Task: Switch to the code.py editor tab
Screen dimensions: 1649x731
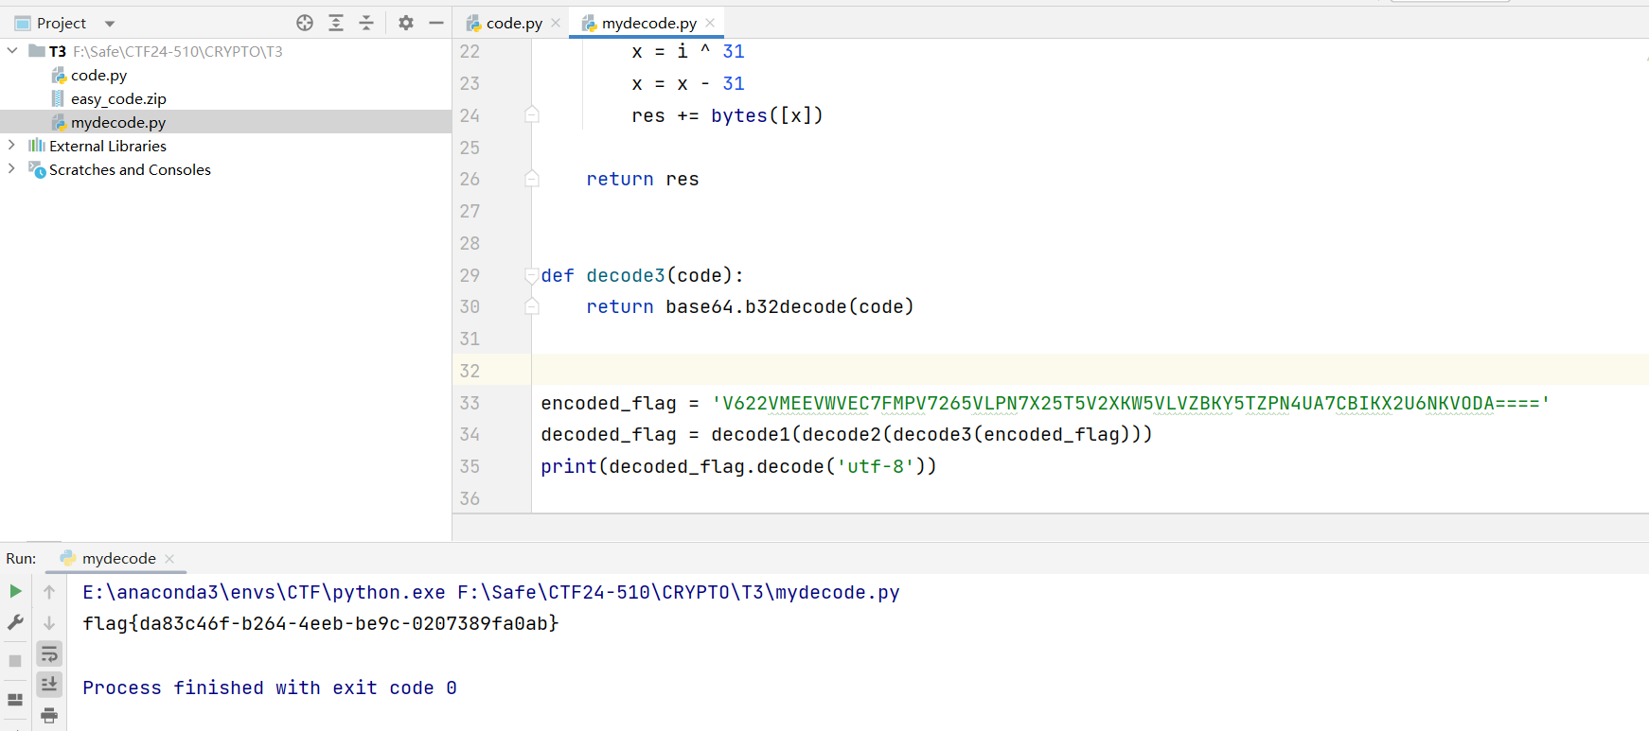Action: 514,23
